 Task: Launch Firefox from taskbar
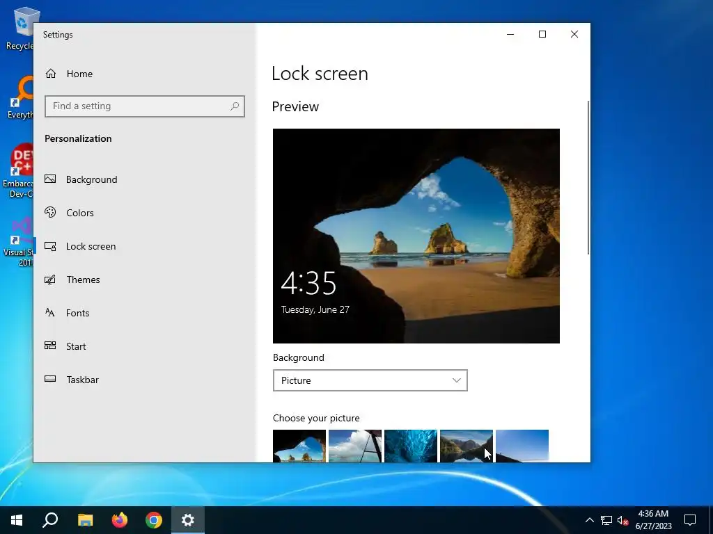120,520
